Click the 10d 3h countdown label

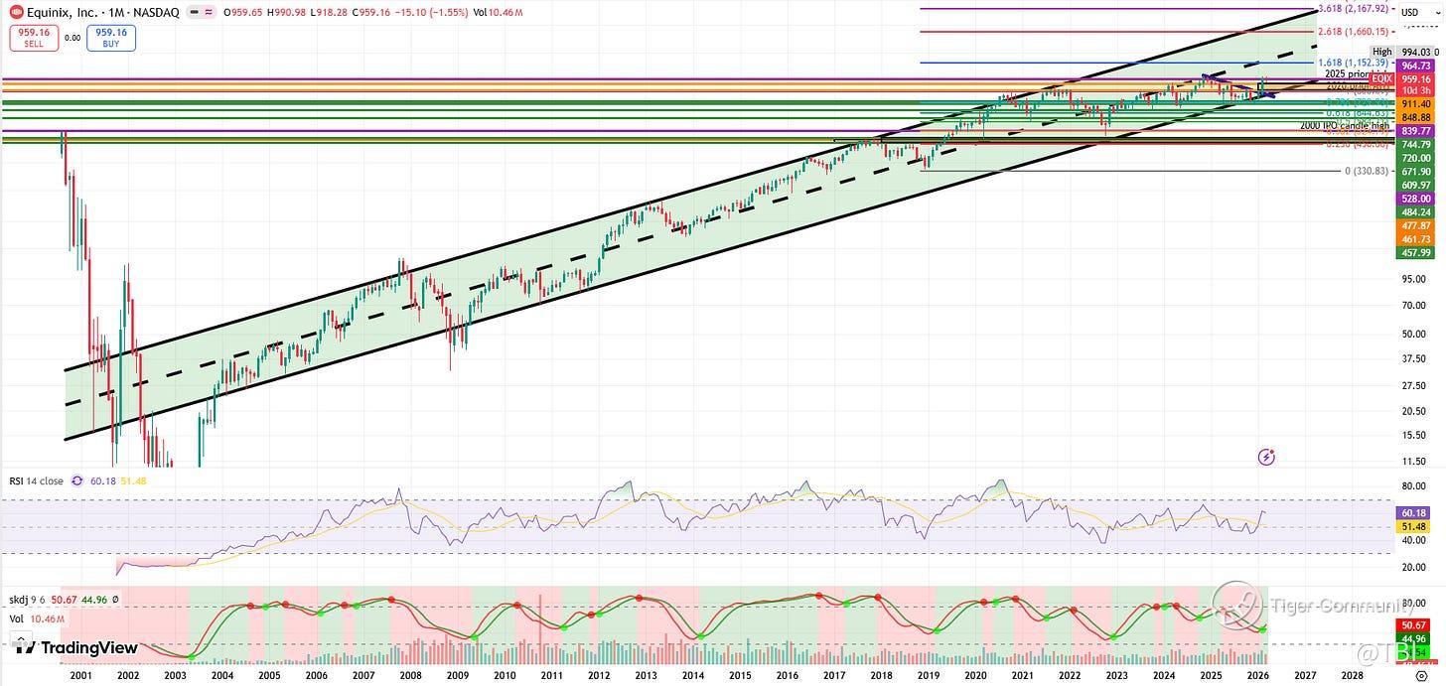click(x=1414, y=90)
